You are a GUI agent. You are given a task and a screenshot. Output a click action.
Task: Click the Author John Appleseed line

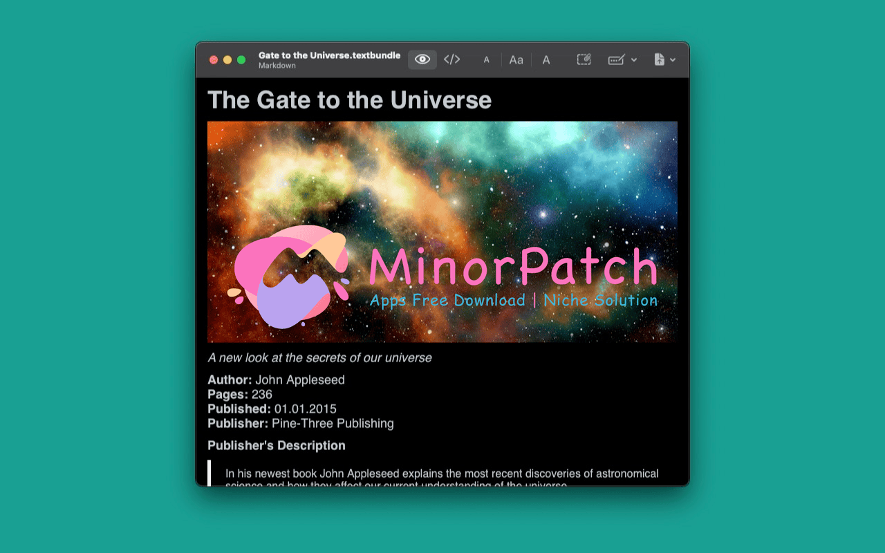point(276,379)
